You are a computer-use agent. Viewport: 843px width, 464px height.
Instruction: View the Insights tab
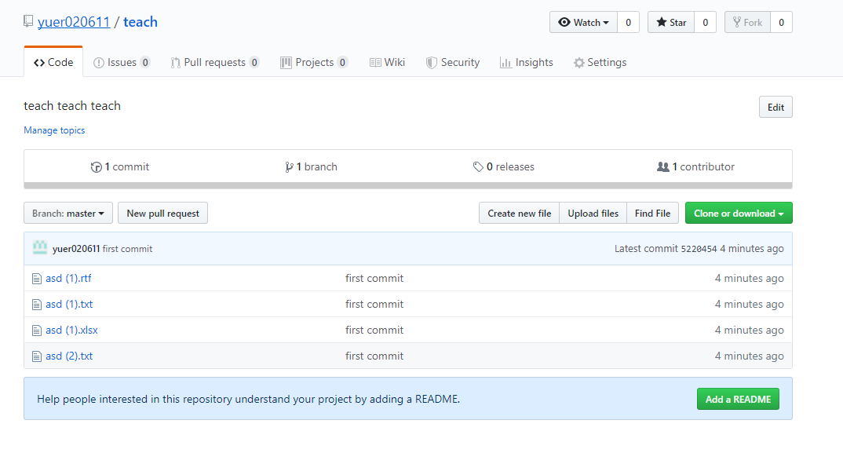527,62
